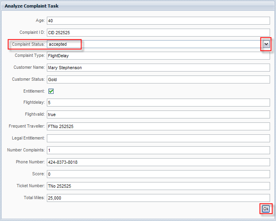Click the Complaint Type field showing FlightDelay

pos(158,56)
